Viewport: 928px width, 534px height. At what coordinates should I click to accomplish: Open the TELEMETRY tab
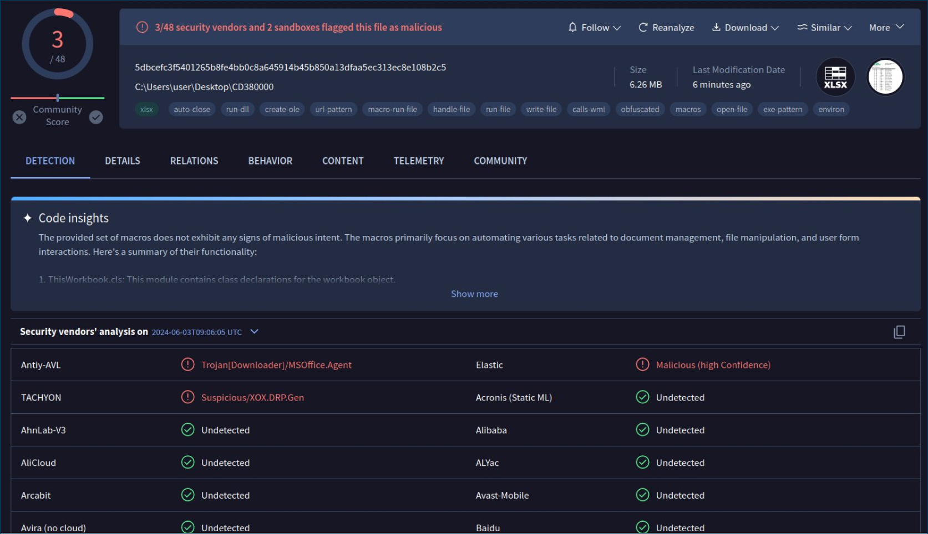[419, 161]
